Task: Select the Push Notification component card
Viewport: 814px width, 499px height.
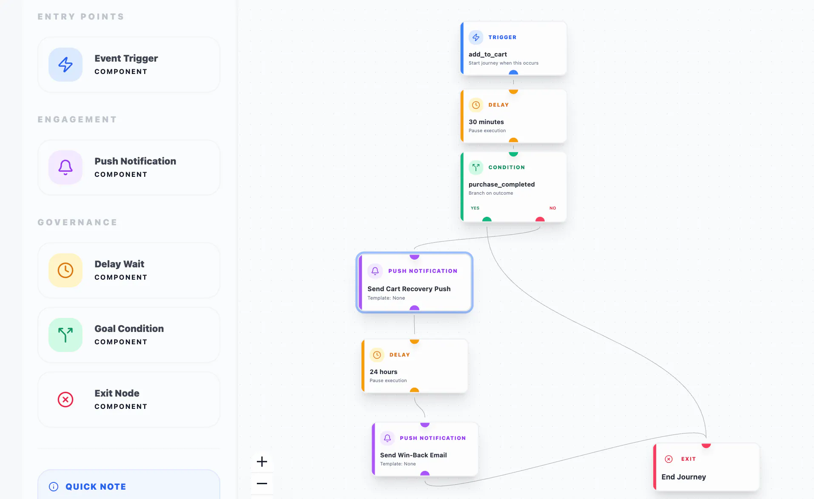Action: point(129,167)
